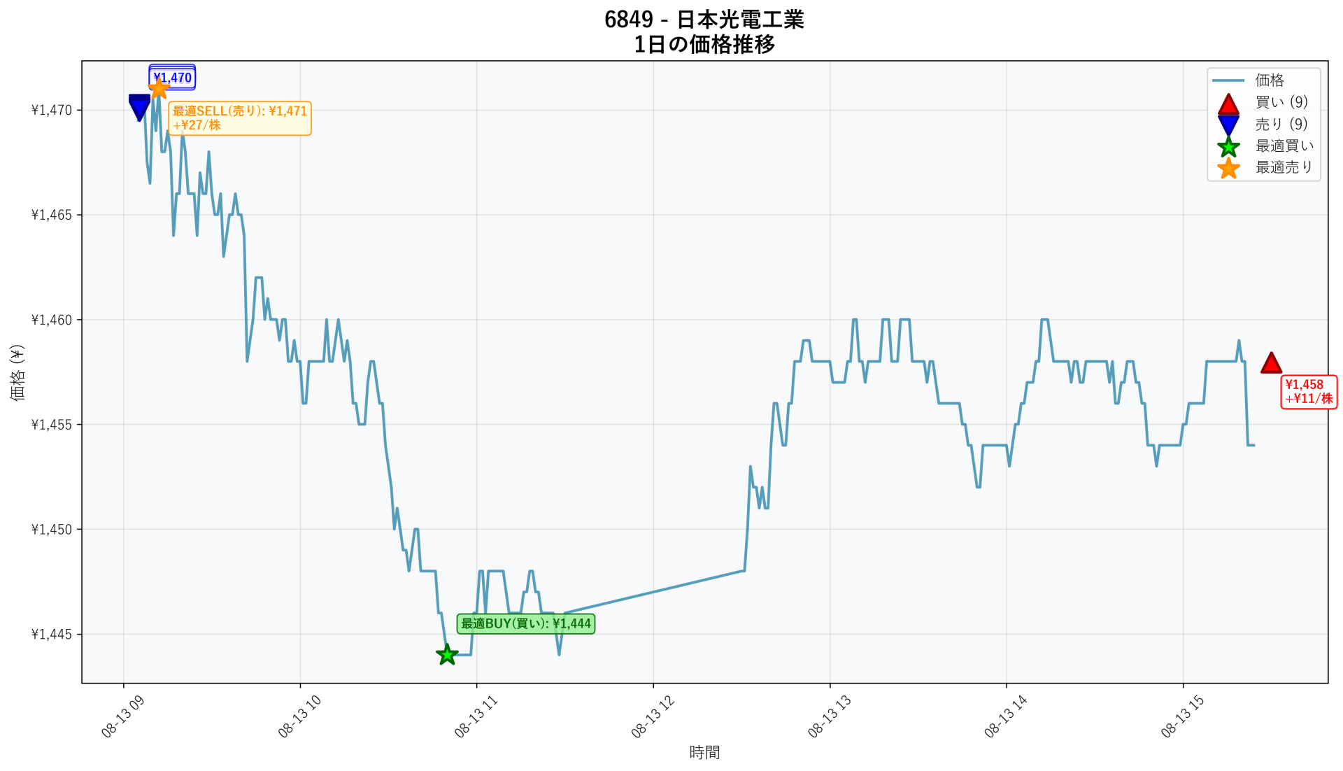This screenshot has height=771, width=1343.
Task: Click the x-axis tick 08-13 13
Action: [x=830, y=716]
